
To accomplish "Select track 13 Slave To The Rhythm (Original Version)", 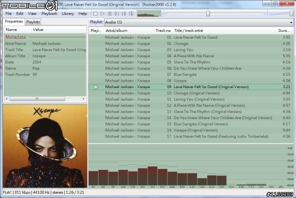I will click(x=190, y=112).
